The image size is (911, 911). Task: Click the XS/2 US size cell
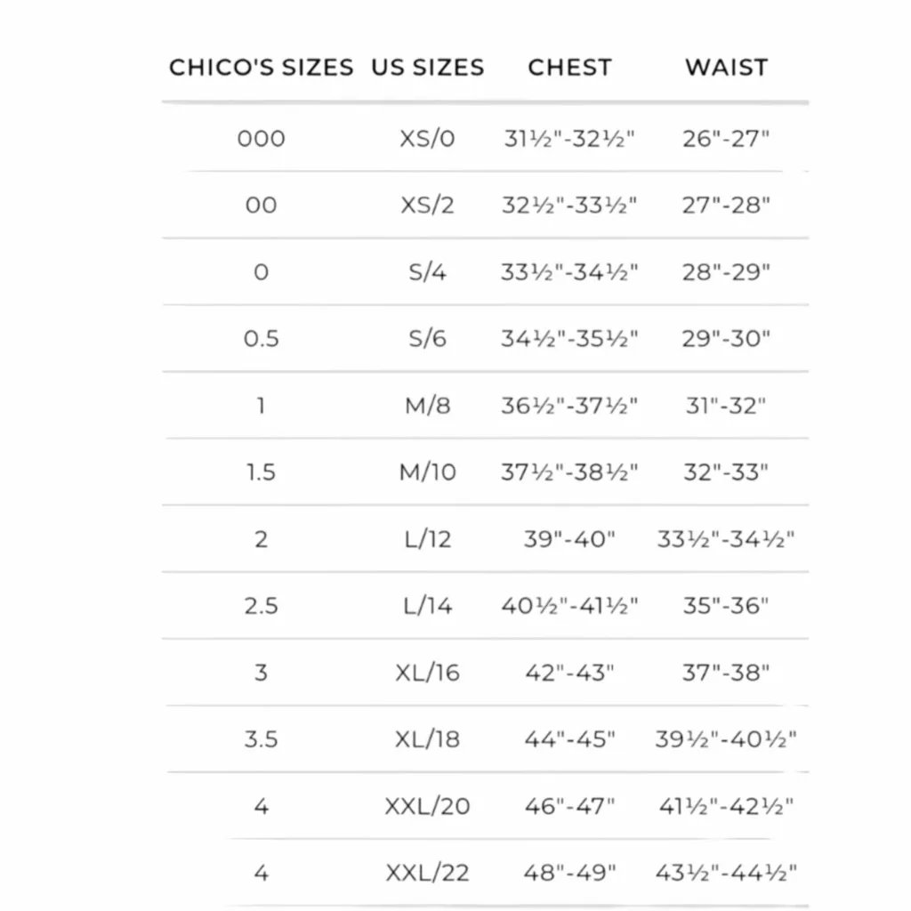pos(427,206)
